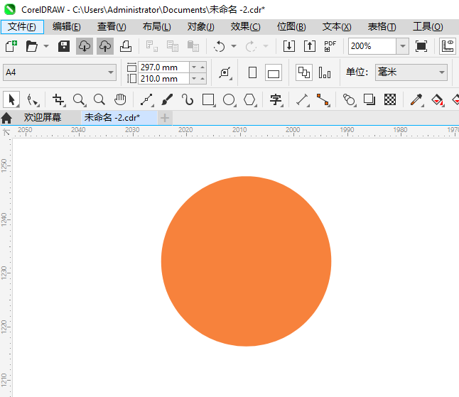The height and width of the screenshot is (397, 459).
Task: Click the Publish to PDF icon
Action: coord(330,46)
